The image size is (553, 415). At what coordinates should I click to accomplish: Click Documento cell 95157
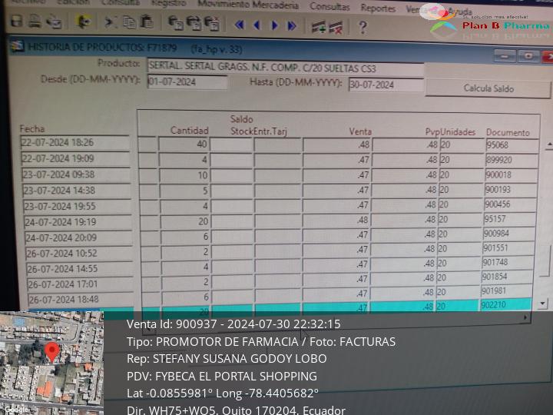[510, 219]
